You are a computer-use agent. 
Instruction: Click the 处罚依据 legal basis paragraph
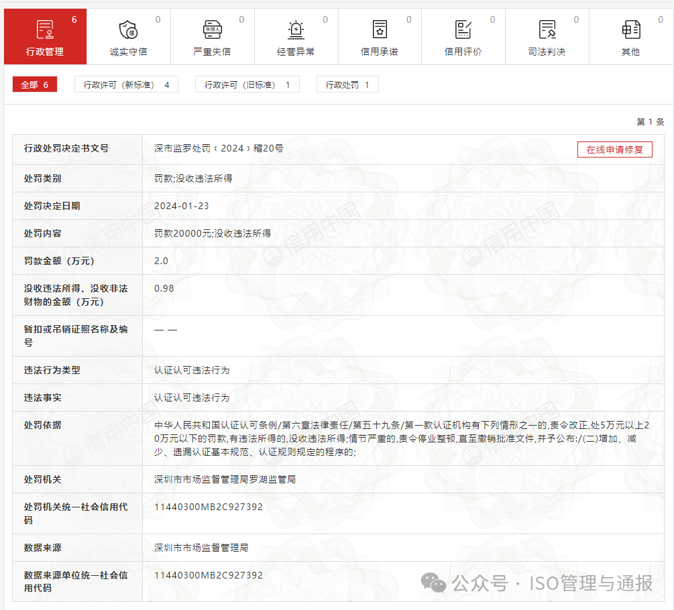[x=402, y=438]
